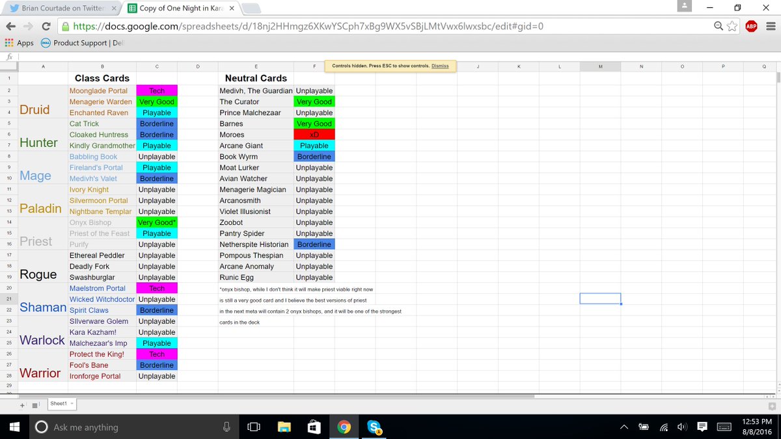This screenshot has width=781, height=439.
Task: Go back with the browser back arrow
Action: tap(10, 27)
